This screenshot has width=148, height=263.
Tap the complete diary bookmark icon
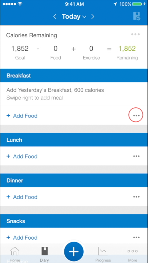click(136, 16)
